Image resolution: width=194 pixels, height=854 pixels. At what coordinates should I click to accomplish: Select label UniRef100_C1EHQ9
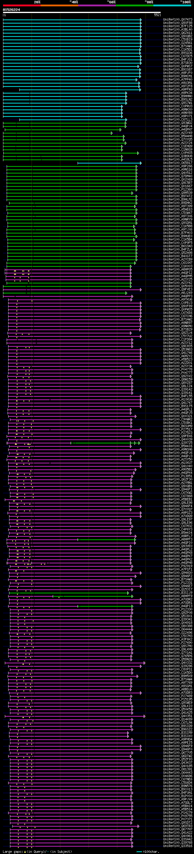point(178,146)
